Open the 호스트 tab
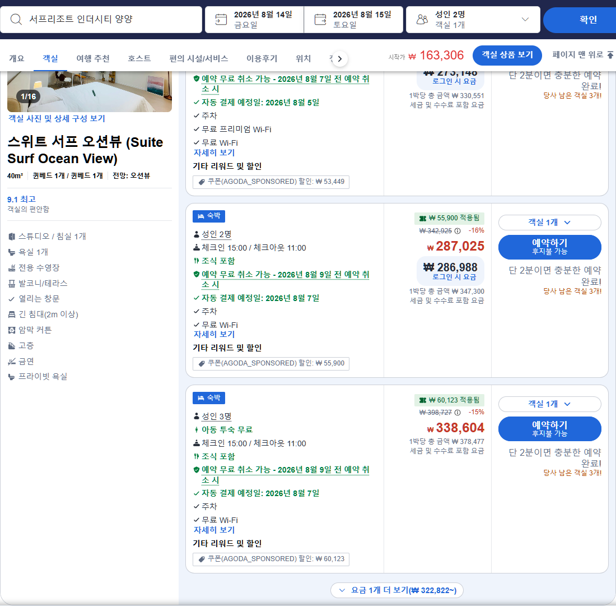Screen dimensions: 616x606 pos(139,59)
